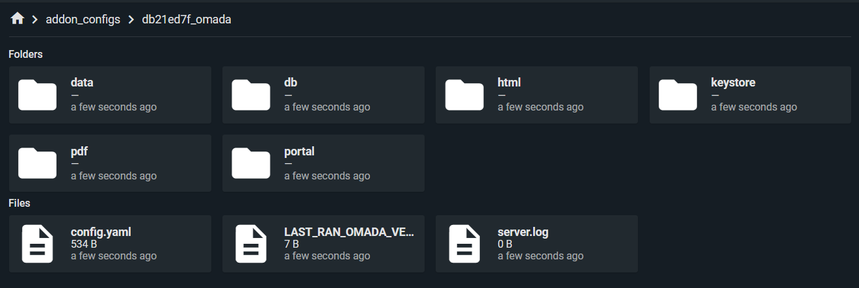The image size is (859, 288).
Task: Click the keystore folder name
Action: [733, 83]
